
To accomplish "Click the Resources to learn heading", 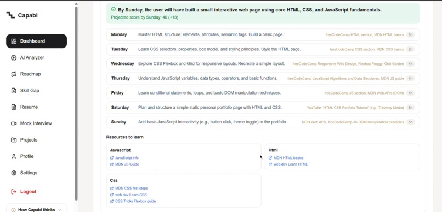I will point(125,137).
